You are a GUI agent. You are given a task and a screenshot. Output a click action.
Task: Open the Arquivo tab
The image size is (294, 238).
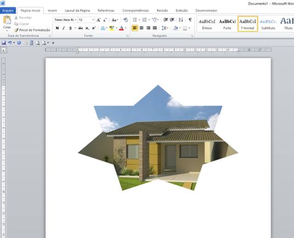click(8, 10)
